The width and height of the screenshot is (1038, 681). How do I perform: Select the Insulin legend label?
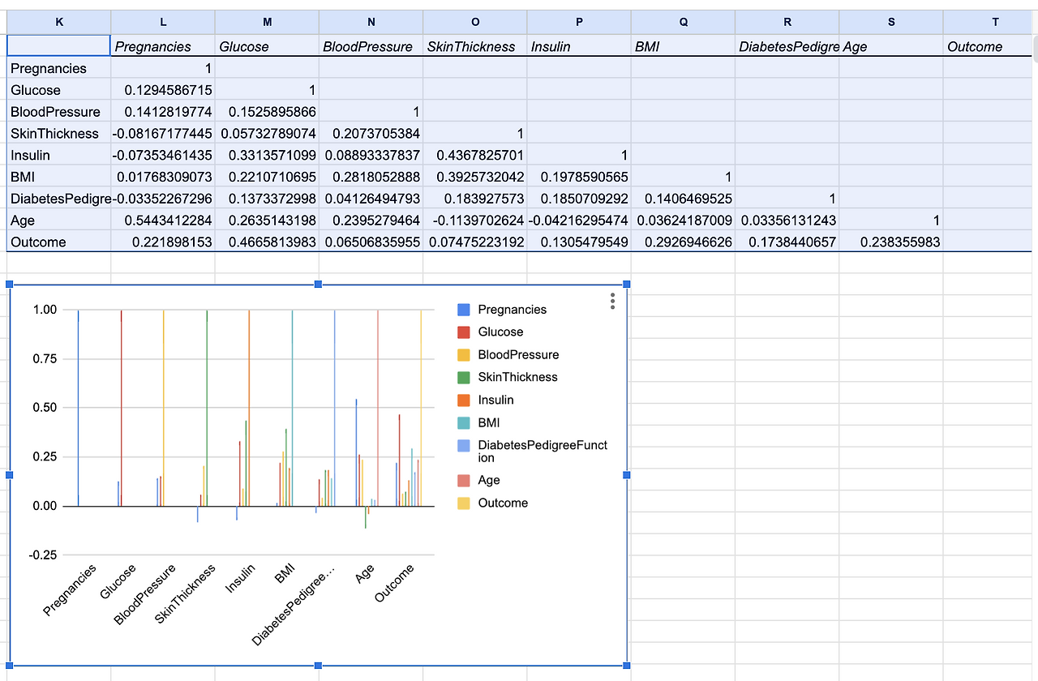coord(495,400)
